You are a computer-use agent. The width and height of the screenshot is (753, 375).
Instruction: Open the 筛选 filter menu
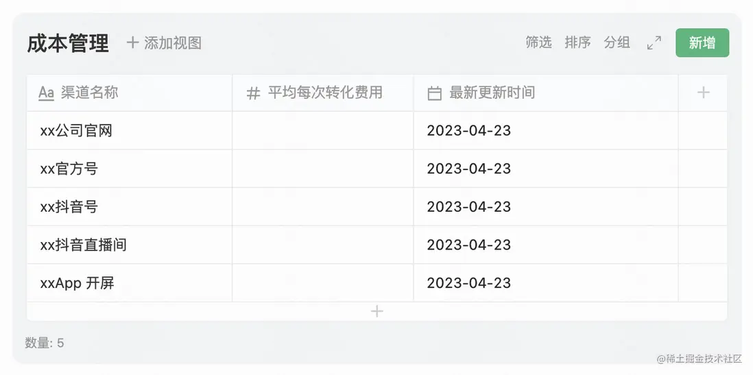[538, 43]
